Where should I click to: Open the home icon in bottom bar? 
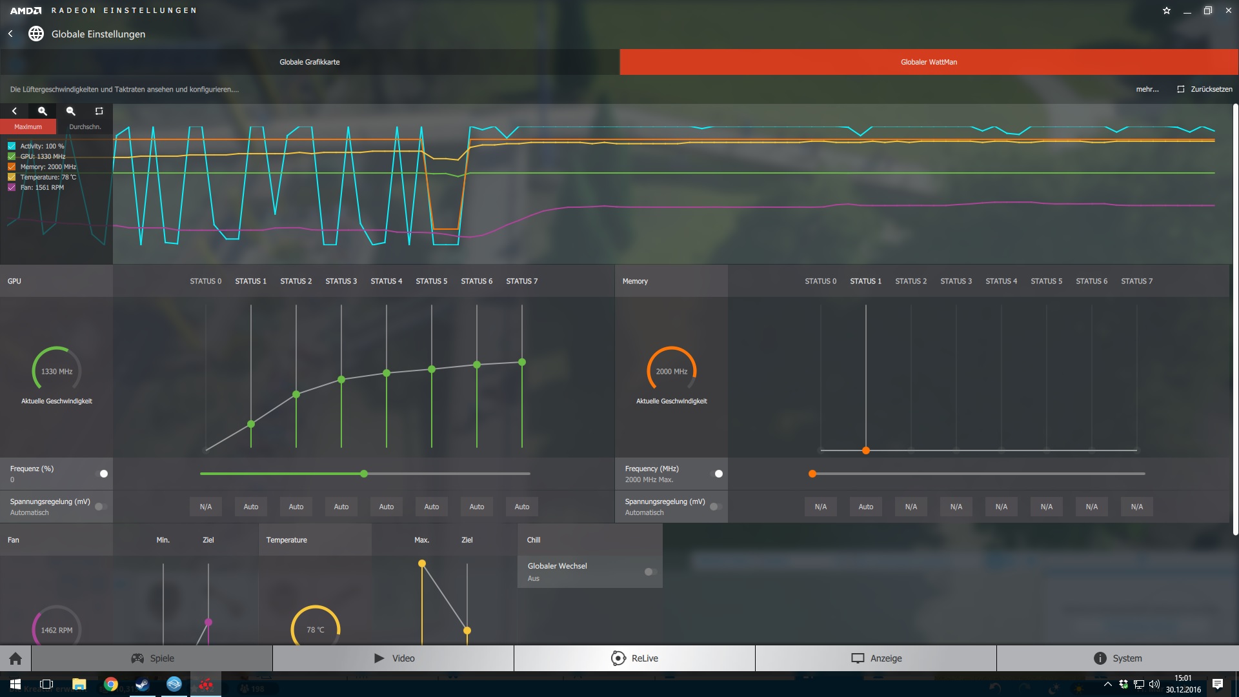pos(15,658)
